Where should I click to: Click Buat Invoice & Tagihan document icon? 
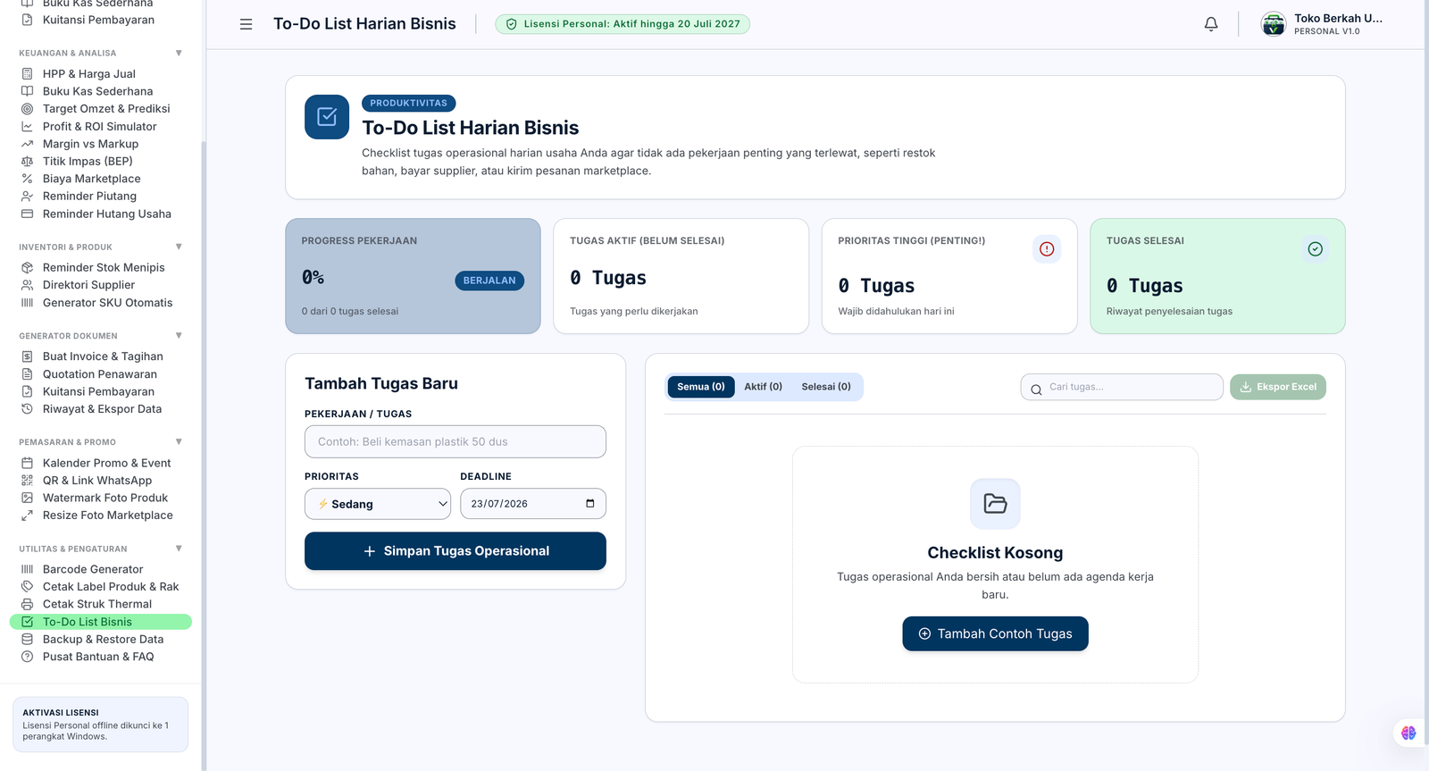[x=27, y=356]
